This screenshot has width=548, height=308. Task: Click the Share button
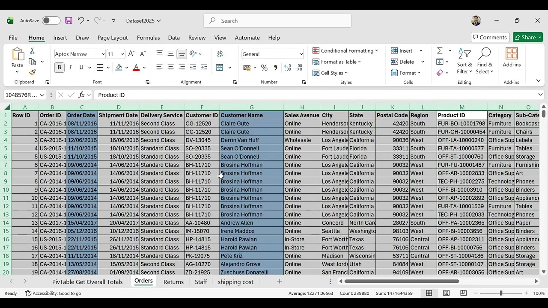tap(528, 37)
